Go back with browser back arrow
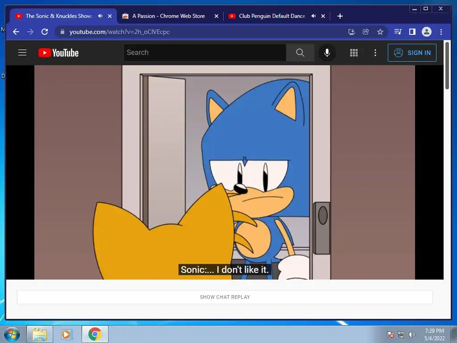Screen dimensions: 457x343 pyautogui.click(x=16, y=32)
